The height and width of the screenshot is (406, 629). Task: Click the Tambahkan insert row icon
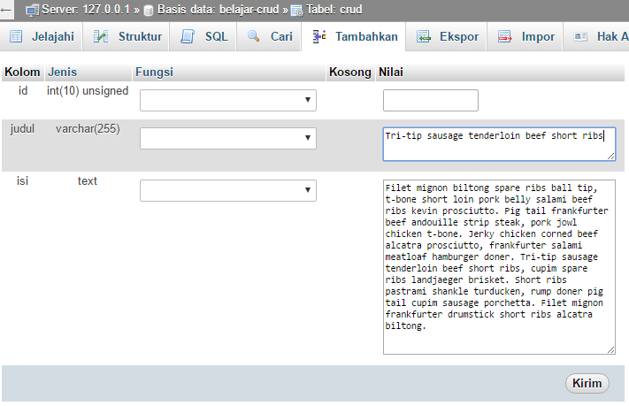pos(319,37)
